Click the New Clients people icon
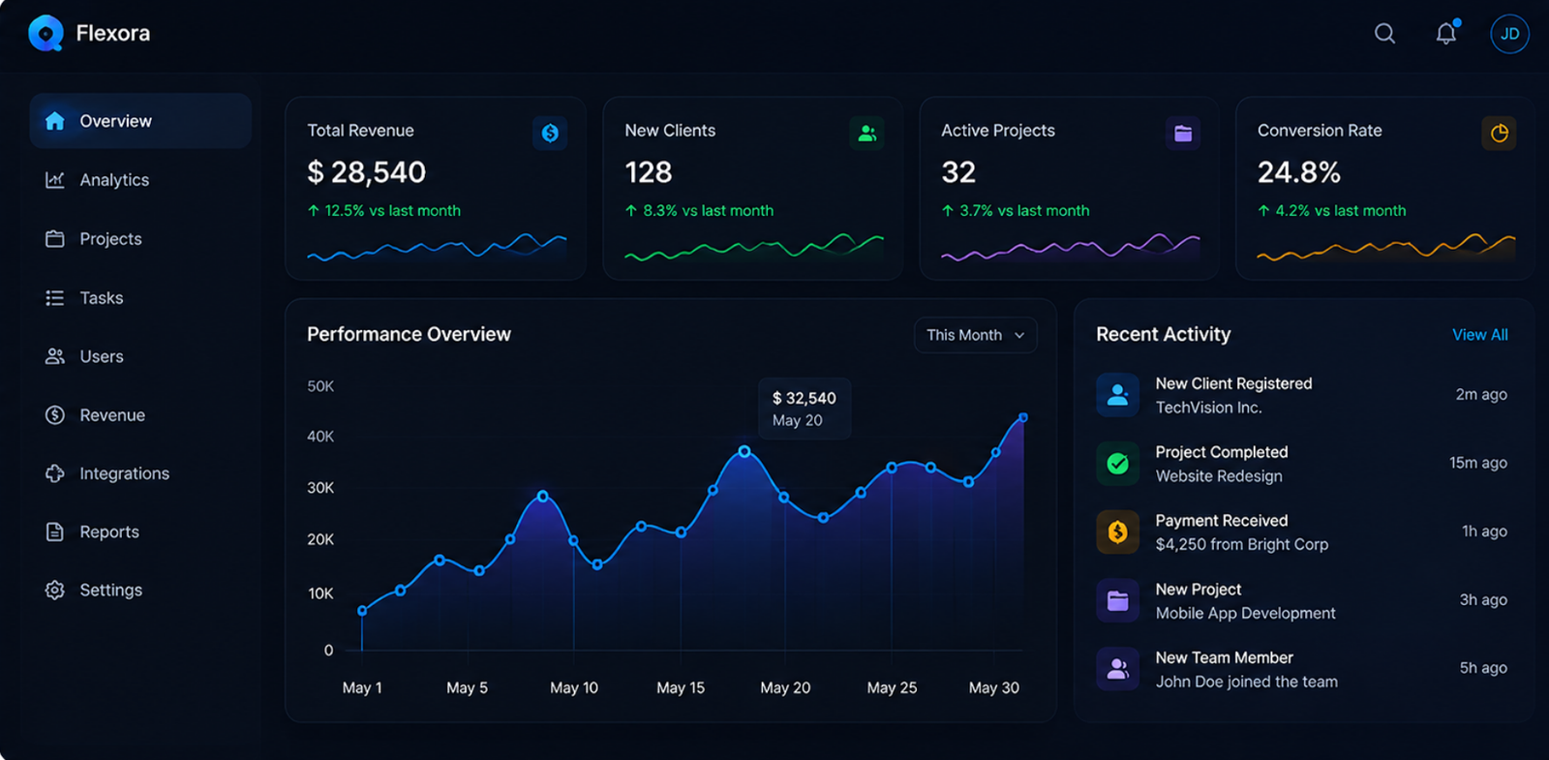 [866, 133]
